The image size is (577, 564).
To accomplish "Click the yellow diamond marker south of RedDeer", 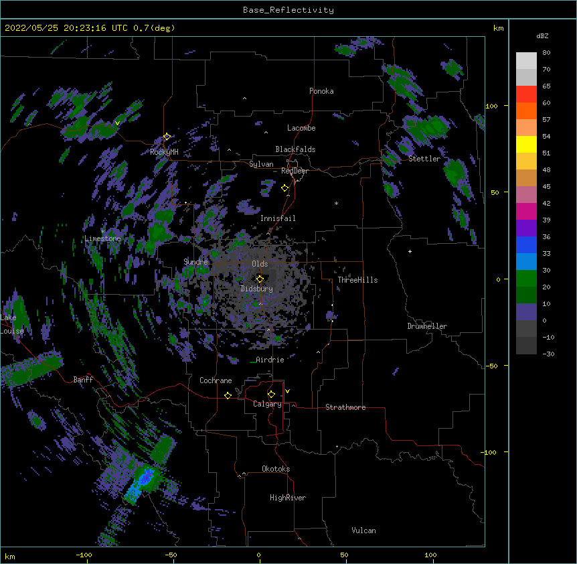I will pos(284,188).
